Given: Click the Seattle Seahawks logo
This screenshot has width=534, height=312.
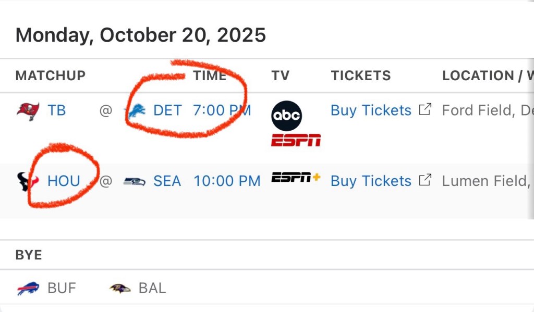Looking at the screenshot, I should tap(135, 181).
